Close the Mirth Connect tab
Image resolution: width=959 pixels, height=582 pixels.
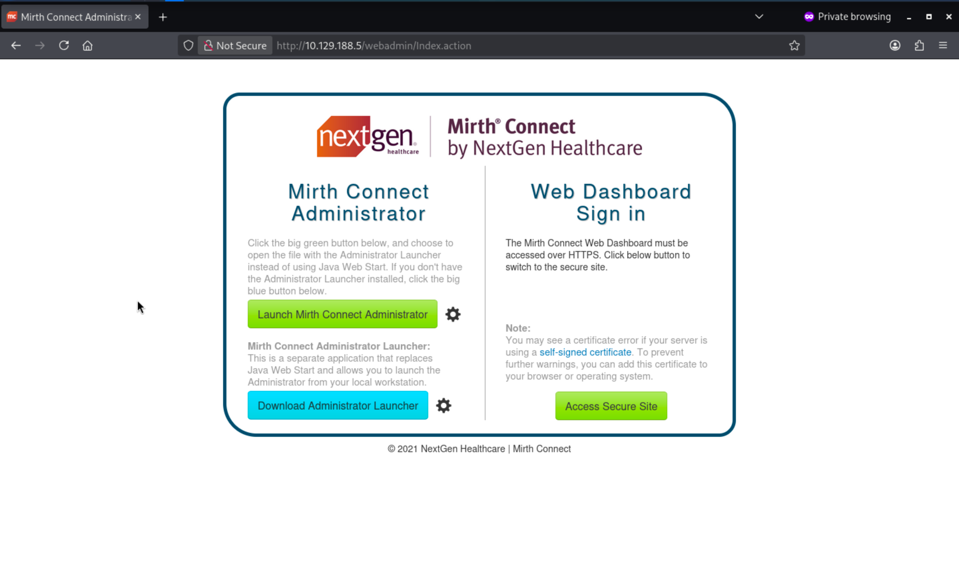click(138, 17)
